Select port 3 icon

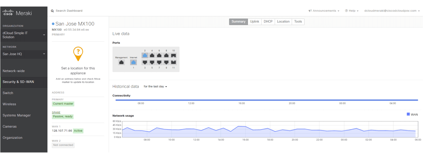click(x=145, y=62)
